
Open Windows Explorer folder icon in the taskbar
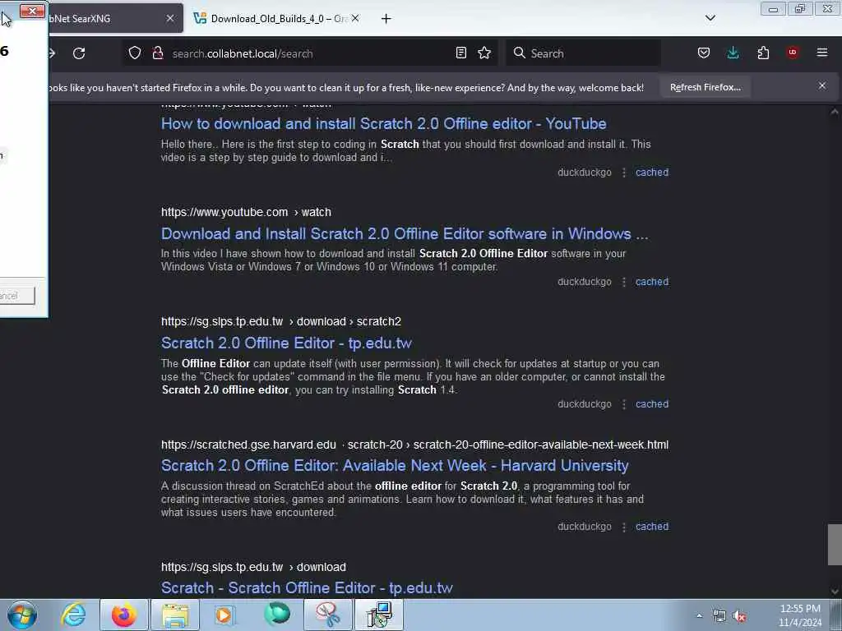pyautogui.click(x=175, y=615)
